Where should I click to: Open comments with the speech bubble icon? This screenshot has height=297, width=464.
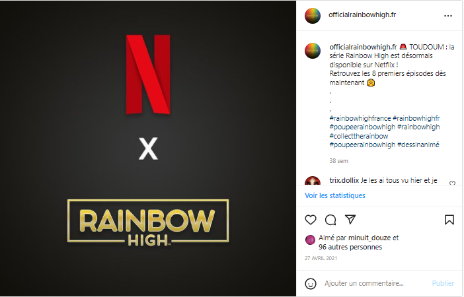pos(330,220)
